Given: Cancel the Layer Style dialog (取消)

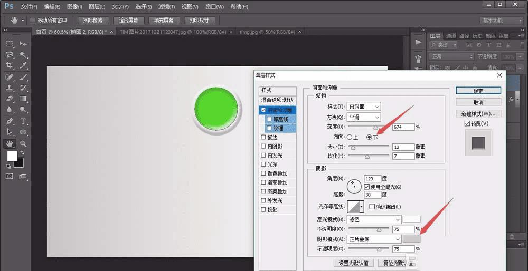Looking at the screenshot, I should (x=478, y=102).
